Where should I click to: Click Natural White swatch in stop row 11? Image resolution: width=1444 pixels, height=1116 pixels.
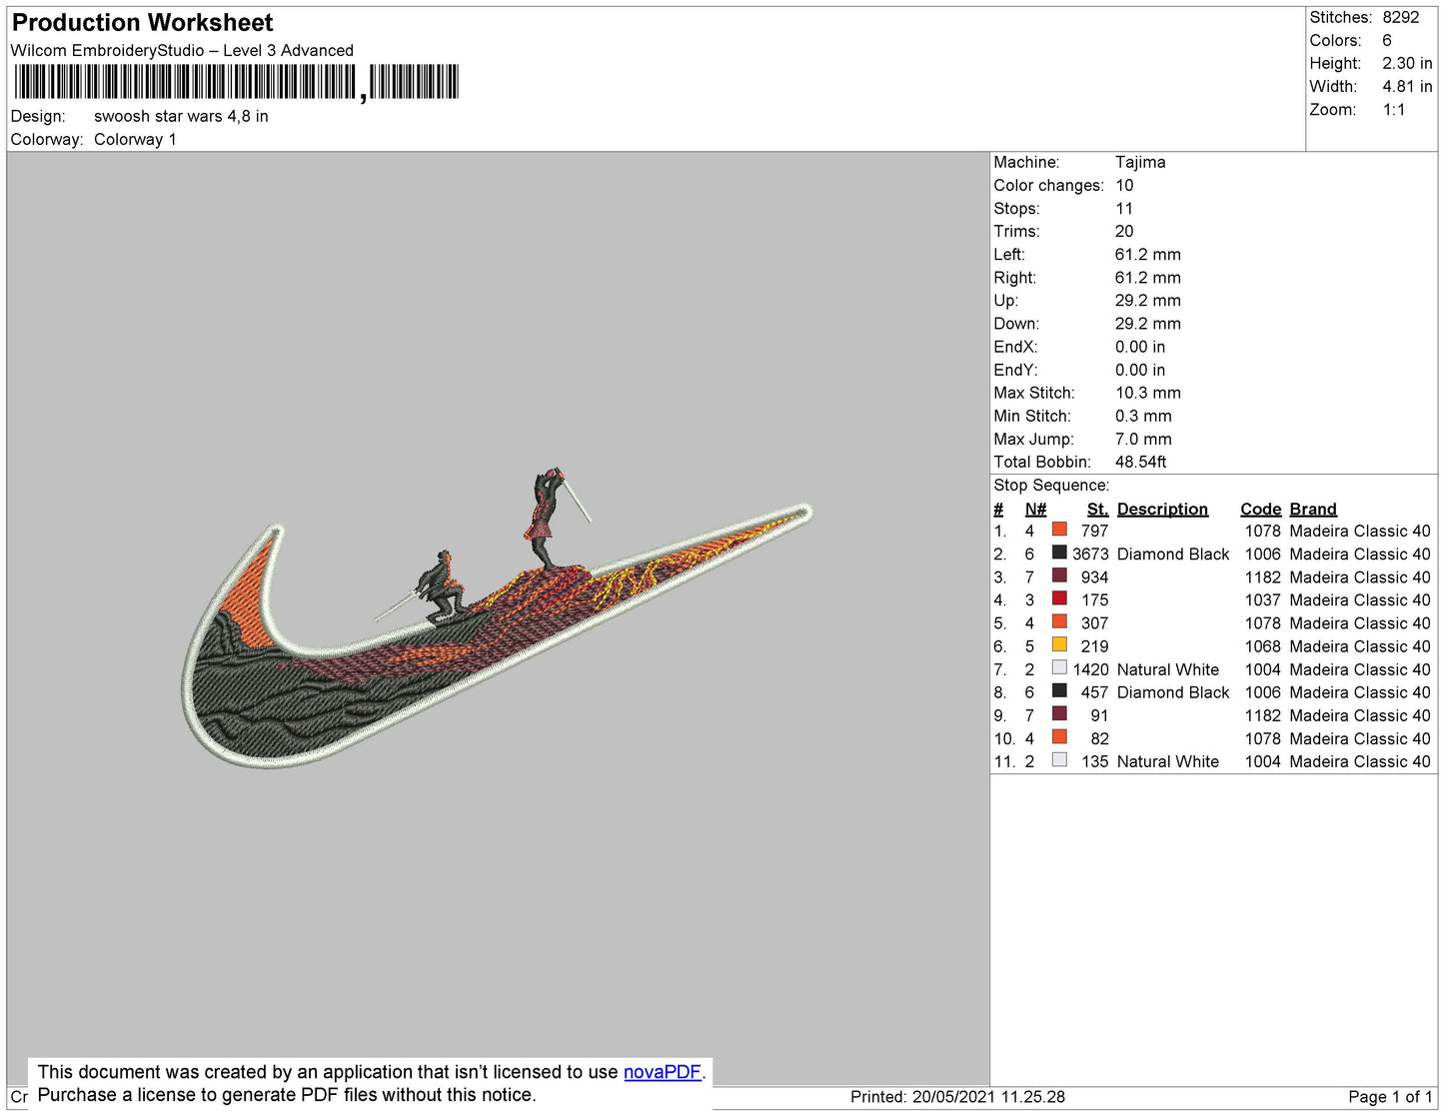(x=1059, y=760)
